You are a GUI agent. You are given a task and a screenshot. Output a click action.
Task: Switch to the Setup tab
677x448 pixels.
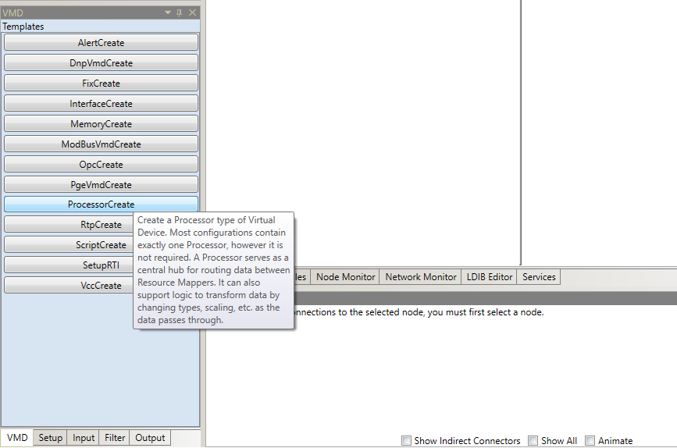point(51,438)
